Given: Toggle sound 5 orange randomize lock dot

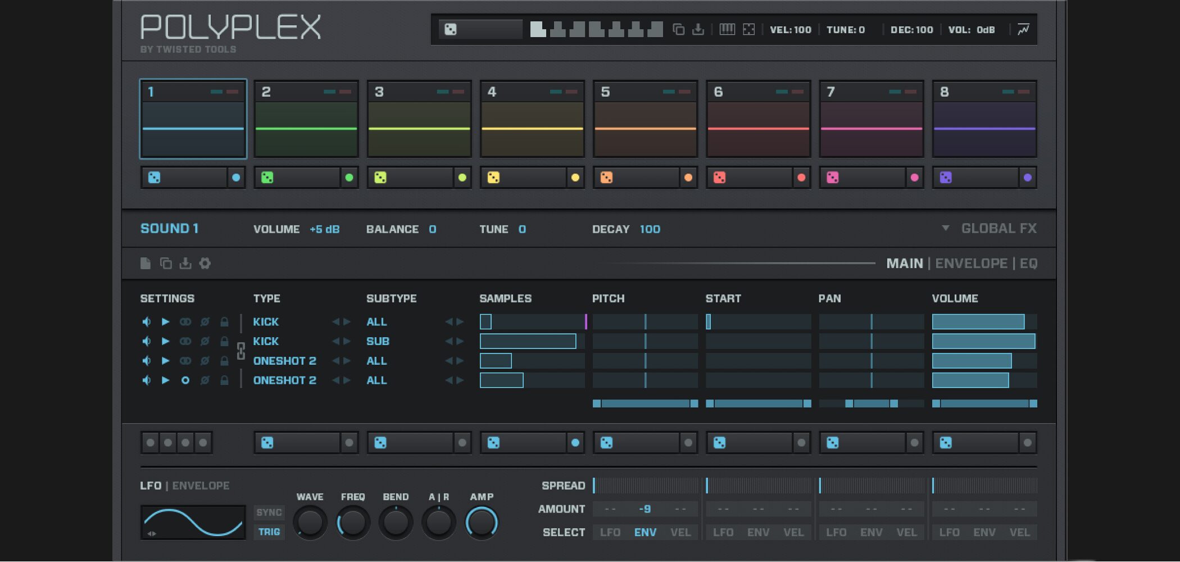Looking at the screenshot, I should pos(688,178).
